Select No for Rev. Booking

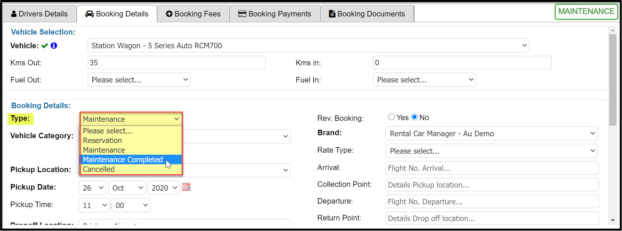click(415, 117)
